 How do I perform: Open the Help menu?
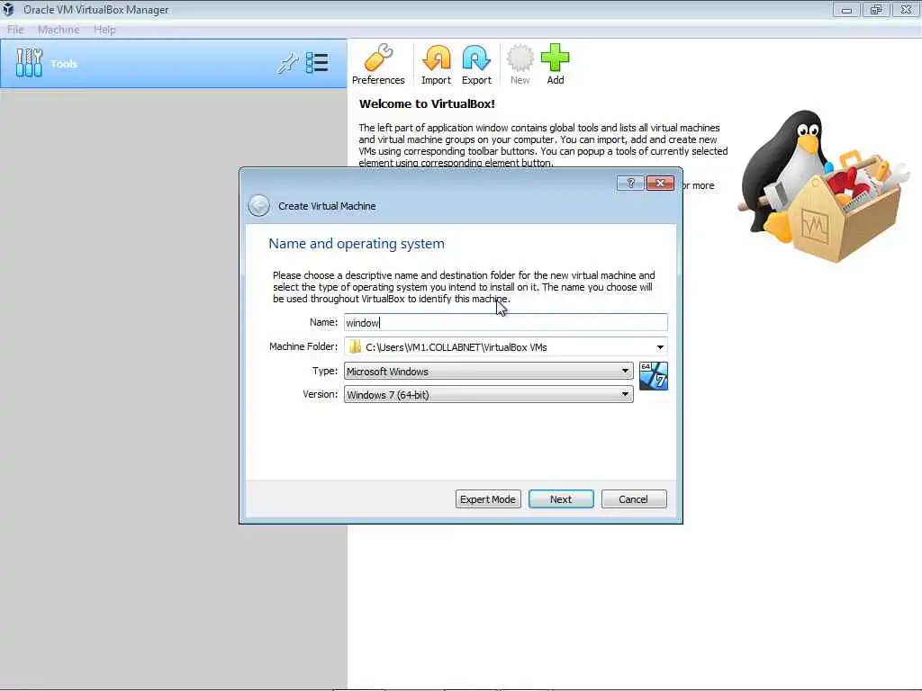click(x=104, y=30)
